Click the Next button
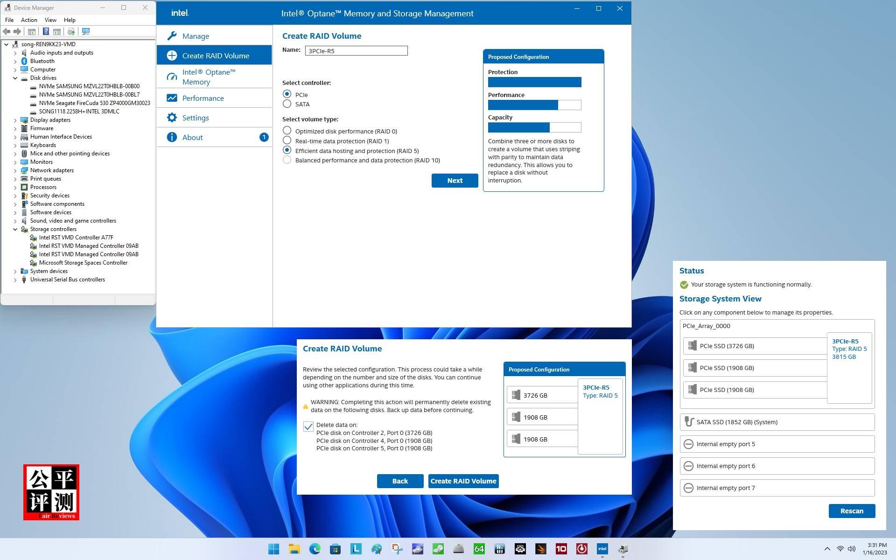The width and height of the screenshot is (896, 560). (455, 181)
